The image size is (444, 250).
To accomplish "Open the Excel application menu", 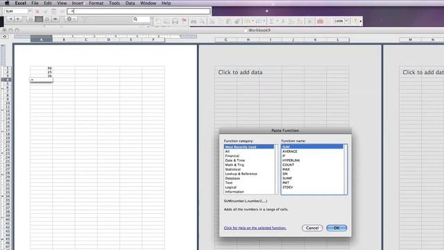I will click(x=20, y=3).
